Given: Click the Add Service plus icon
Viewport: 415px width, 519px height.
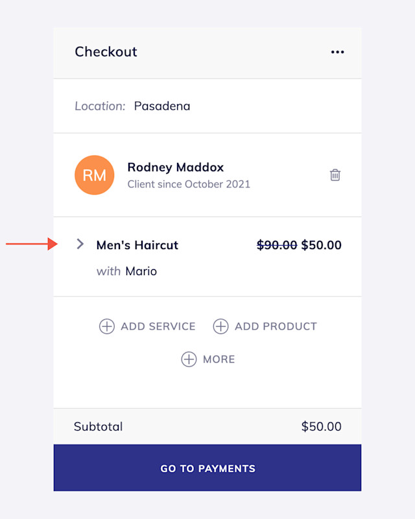Looking at the screenshot, I should 106,326.
